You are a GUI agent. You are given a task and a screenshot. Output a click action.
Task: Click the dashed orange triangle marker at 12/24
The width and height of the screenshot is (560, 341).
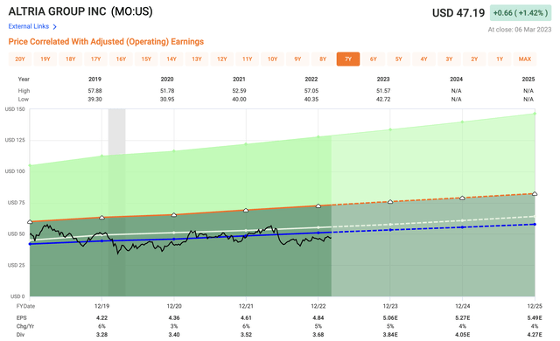click(462, 198)
